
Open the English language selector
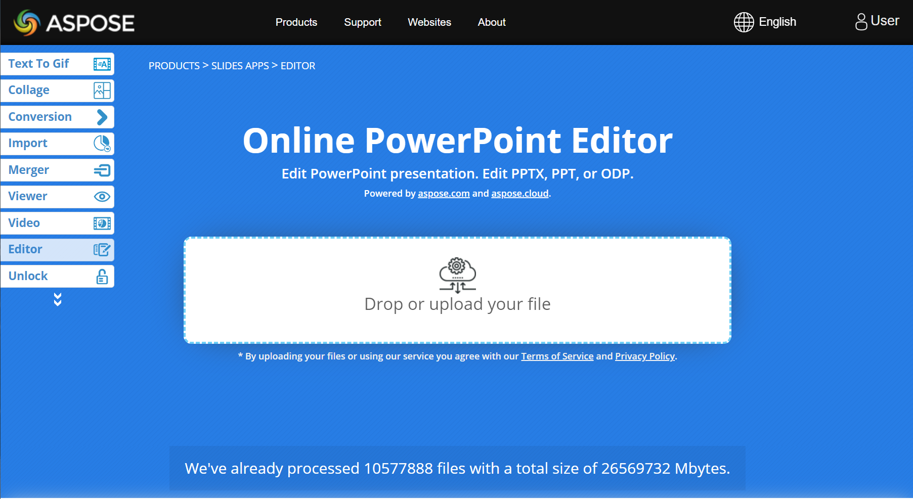coord(765,22)
